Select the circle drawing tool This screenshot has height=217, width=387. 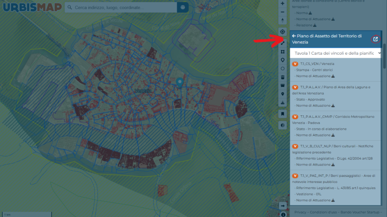coord(283,69)
